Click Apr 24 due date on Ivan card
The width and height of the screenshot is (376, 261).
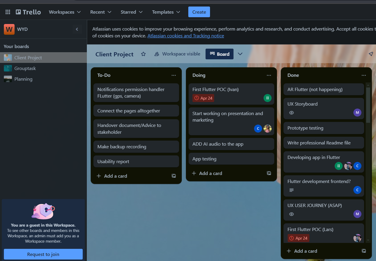203,98
